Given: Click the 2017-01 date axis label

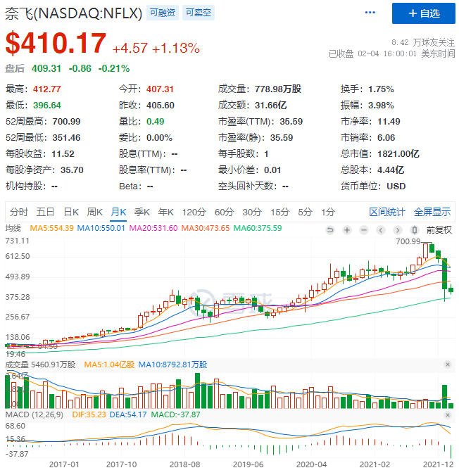Looking at the screenshot, I should coord(64,464).
